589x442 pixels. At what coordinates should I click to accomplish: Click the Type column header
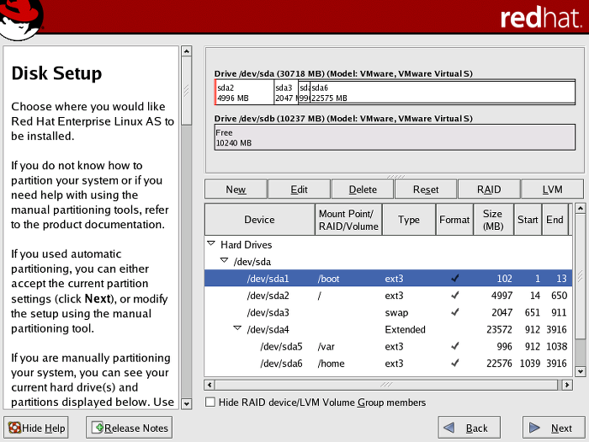pos(409,220)
